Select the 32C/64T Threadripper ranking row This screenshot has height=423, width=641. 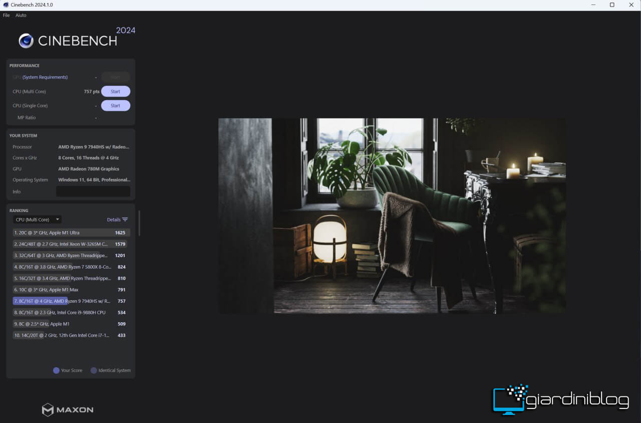[x=71, y=256]
